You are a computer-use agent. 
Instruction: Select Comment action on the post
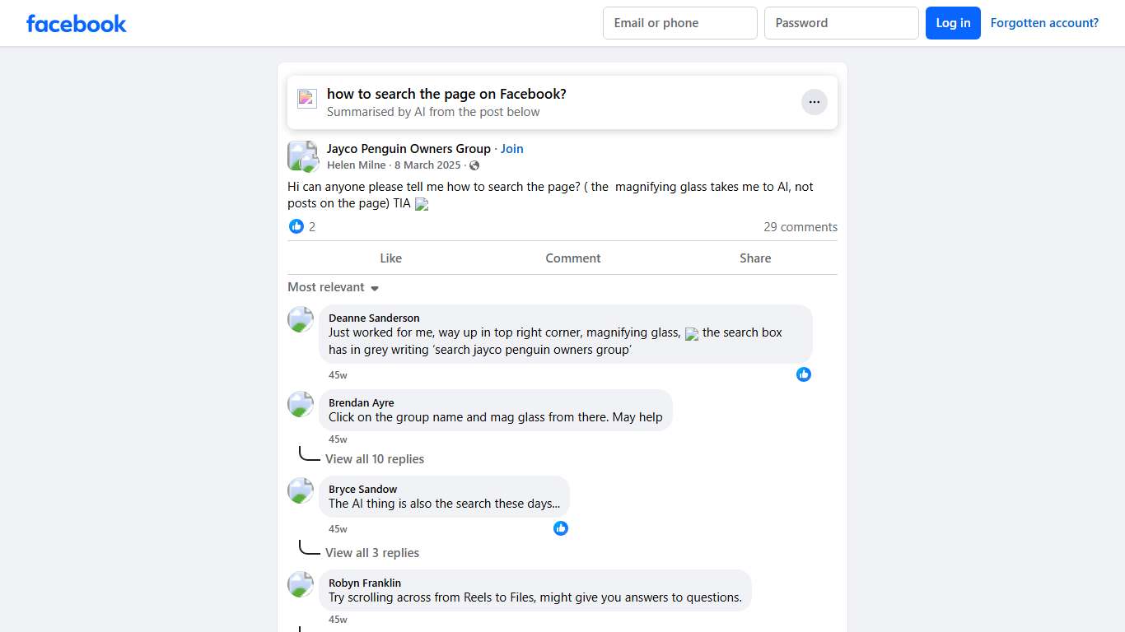coord(572,258)
